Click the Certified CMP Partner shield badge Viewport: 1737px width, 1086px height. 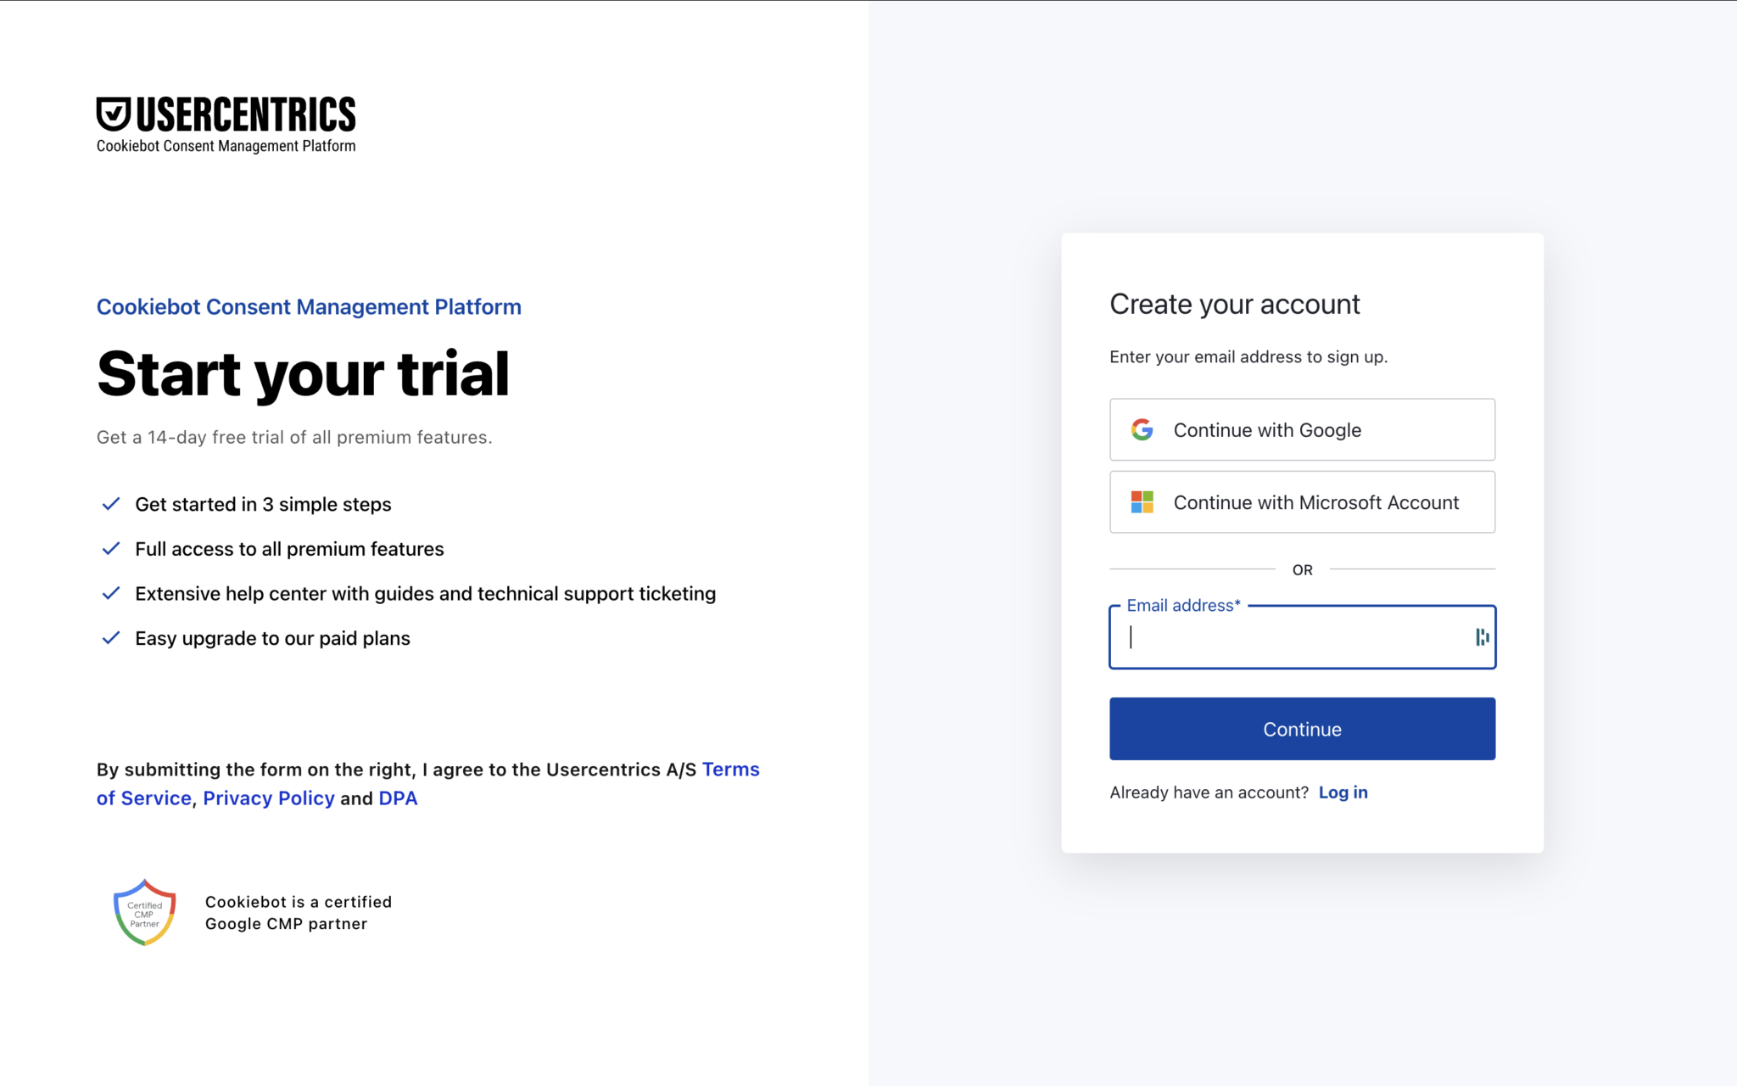(143, 911)
